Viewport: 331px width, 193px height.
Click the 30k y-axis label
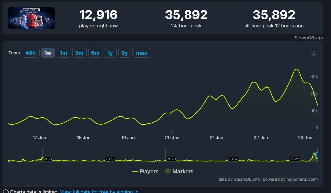[x=314, y=77]
